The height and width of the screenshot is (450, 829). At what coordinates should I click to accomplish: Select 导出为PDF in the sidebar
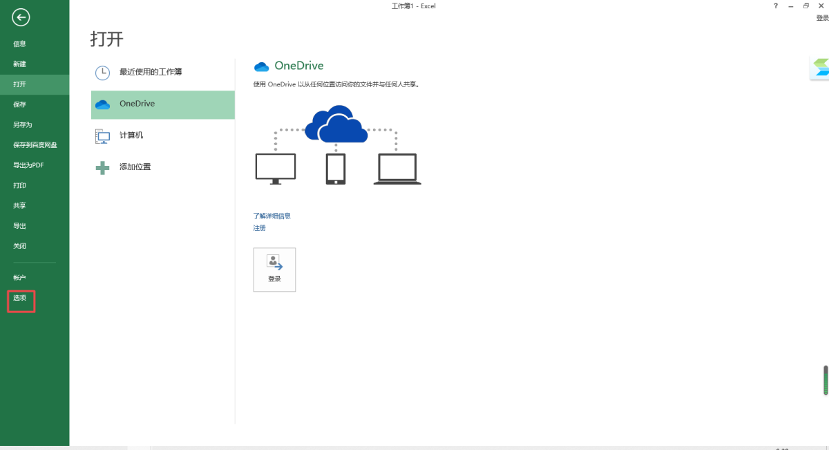28,165
